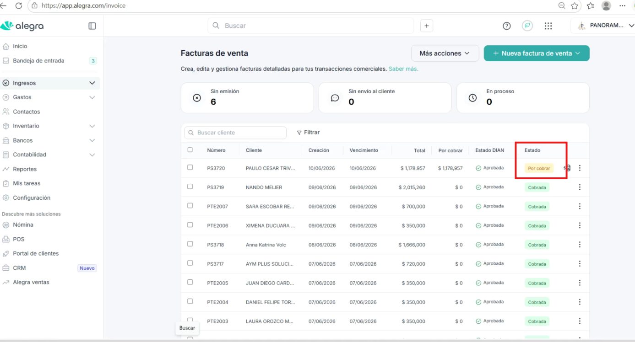Open Contactos in sidebar
Image resolution: width=635 pixels, height=342 pixels.
(x=26, y=112)
